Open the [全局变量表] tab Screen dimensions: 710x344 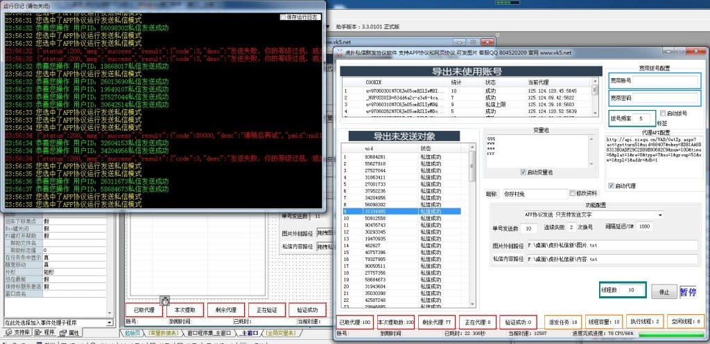(281, 333)
